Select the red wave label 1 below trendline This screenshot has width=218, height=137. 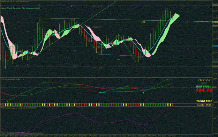click(50, 50)
